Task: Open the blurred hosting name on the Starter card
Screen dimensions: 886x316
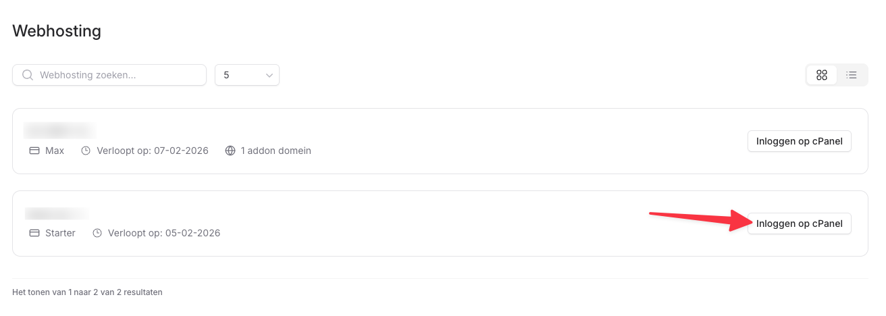Action: pos(57,213)
